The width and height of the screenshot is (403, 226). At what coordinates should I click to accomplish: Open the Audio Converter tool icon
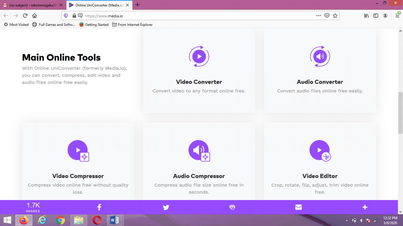pos(320,56)
